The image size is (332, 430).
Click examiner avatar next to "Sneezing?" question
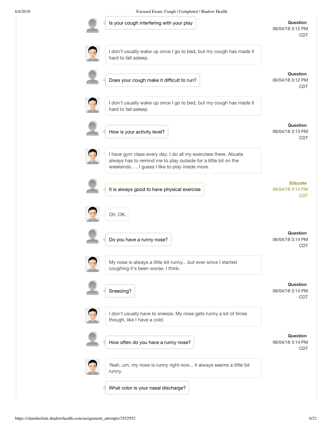point(92,288)
